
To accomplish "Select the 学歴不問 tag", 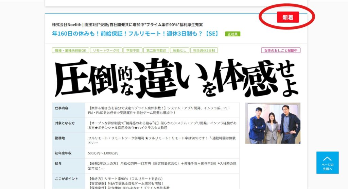I will (x=133, y=50).
